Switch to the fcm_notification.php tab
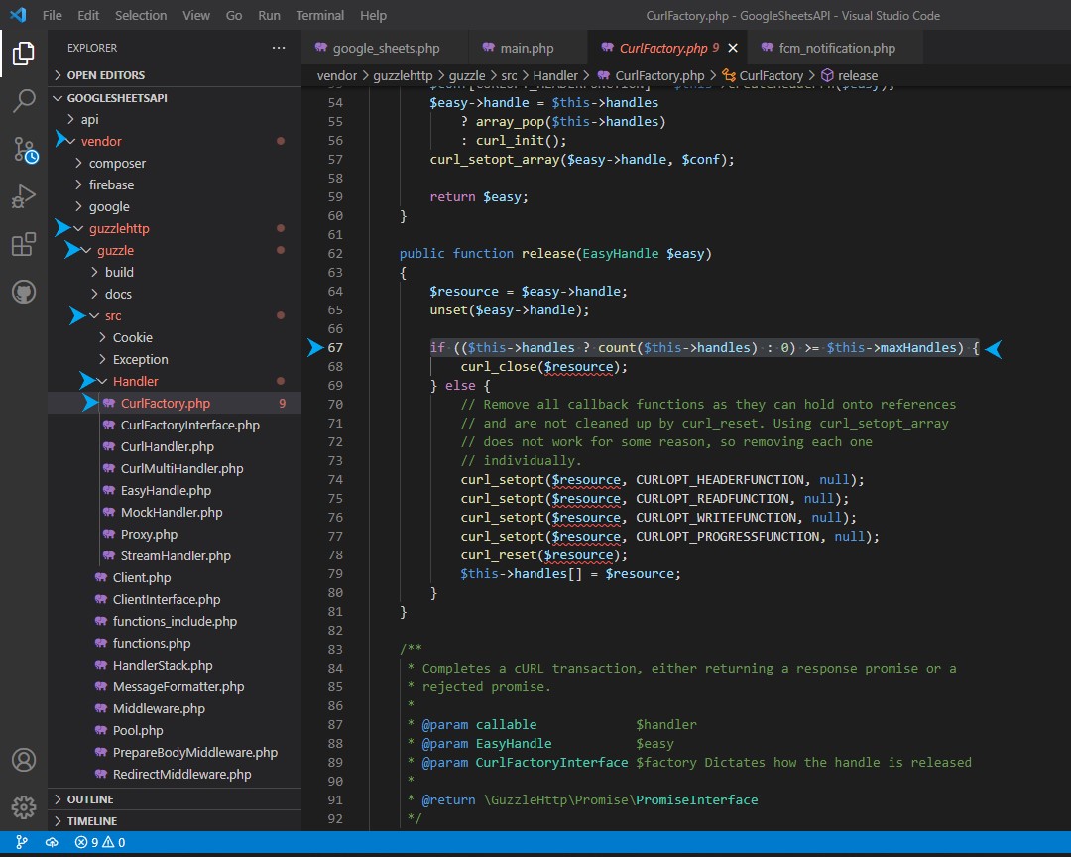1071x857 pixels. (838, 48)
